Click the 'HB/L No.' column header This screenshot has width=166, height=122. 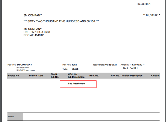click(x=94, y=76)
